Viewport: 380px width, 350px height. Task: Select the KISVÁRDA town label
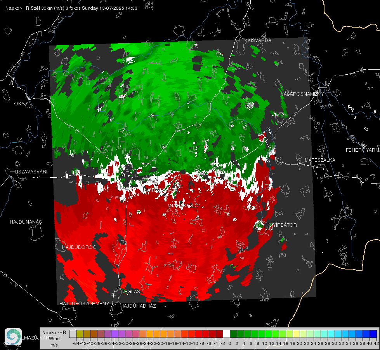tap(259, 40)
